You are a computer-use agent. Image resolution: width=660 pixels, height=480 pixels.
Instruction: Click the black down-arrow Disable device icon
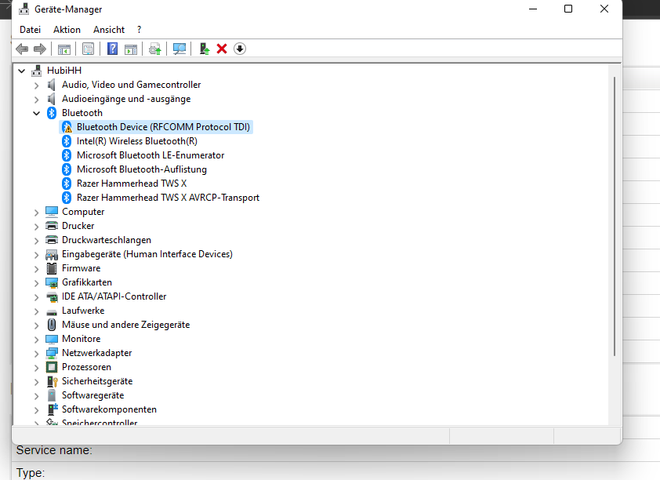[240, 49]
